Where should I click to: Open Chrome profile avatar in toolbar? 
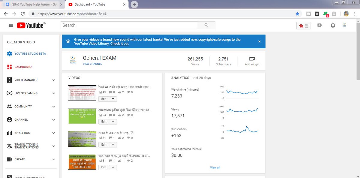(x=346, y=14)
